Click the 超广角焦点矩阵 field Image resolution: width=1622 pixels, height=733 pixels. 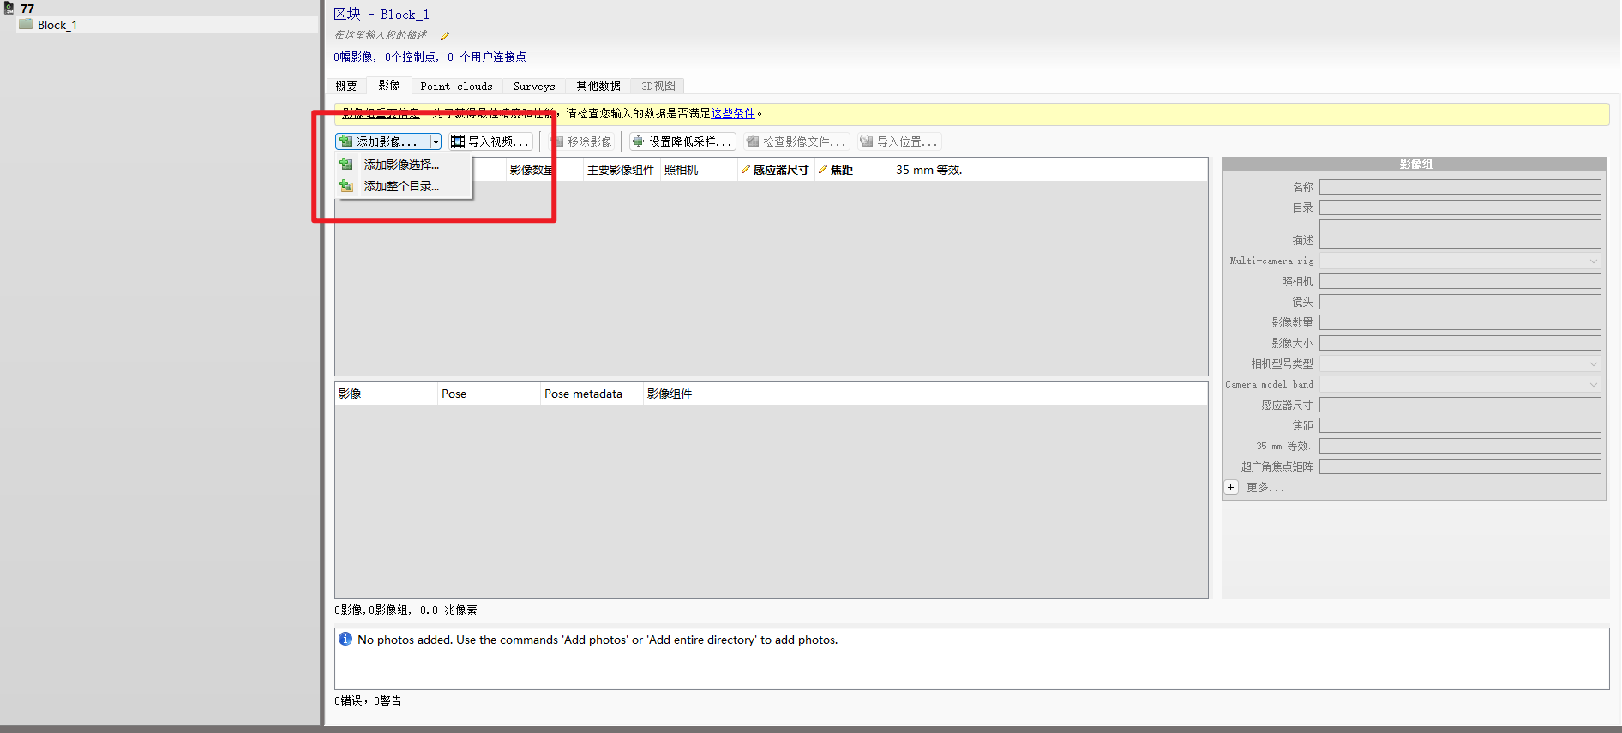1460,466
